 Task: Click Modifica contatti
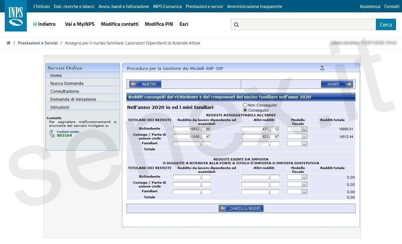pos(120,24)
